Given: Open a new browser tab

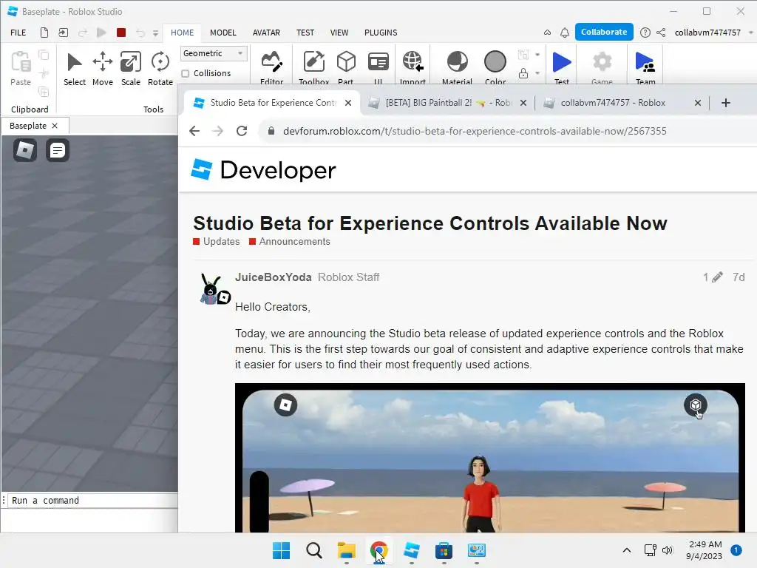Looking at the screenshot, I should [x=726, y=103].
